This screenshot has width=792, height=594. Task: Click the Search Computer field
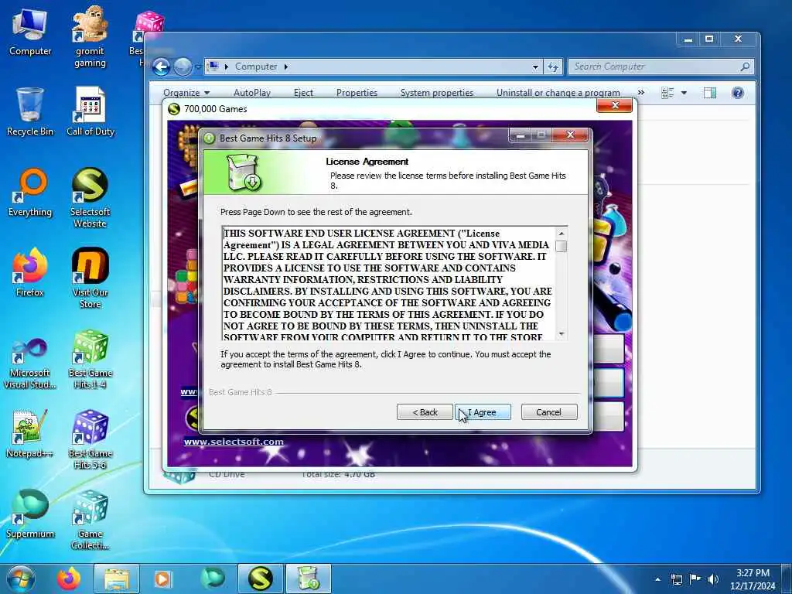coord(661,67)
